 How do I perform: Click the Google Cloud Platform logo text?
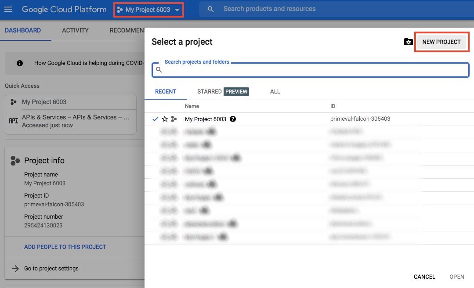point(64,9)
